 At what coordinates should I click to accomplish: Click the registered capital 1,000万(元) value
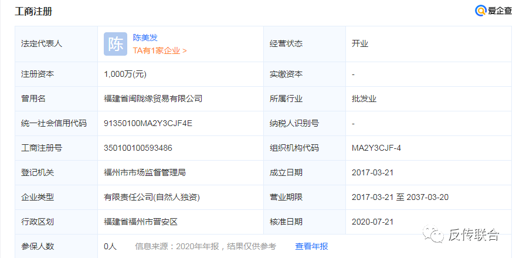pyautogui.click(x=125, y=74)
